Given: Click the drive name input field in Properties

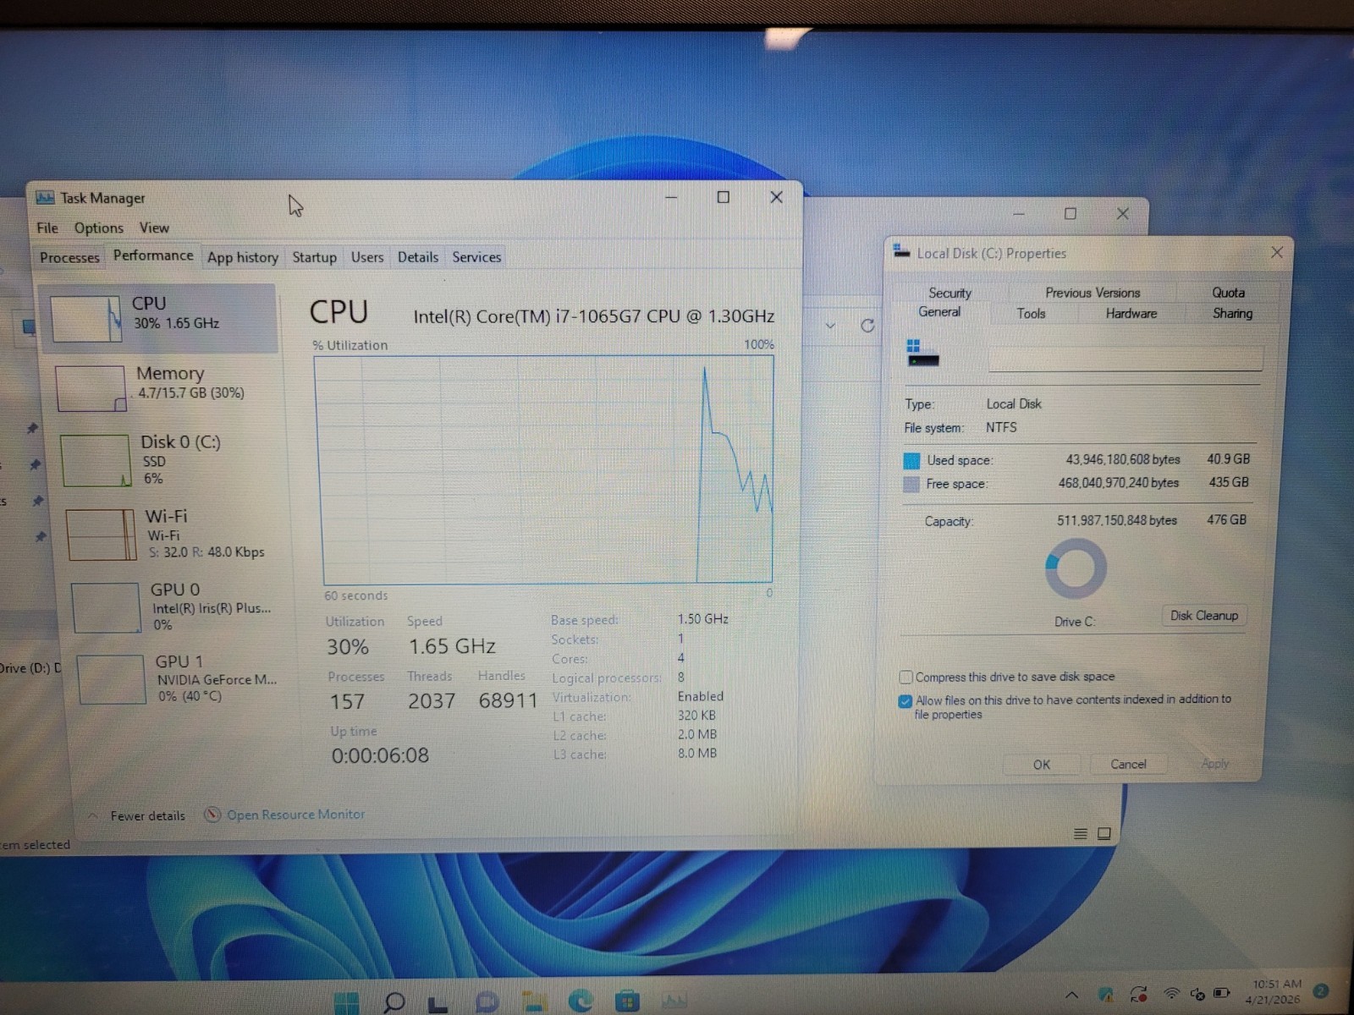Looking at the screenshot, I should coord(1126,359).
